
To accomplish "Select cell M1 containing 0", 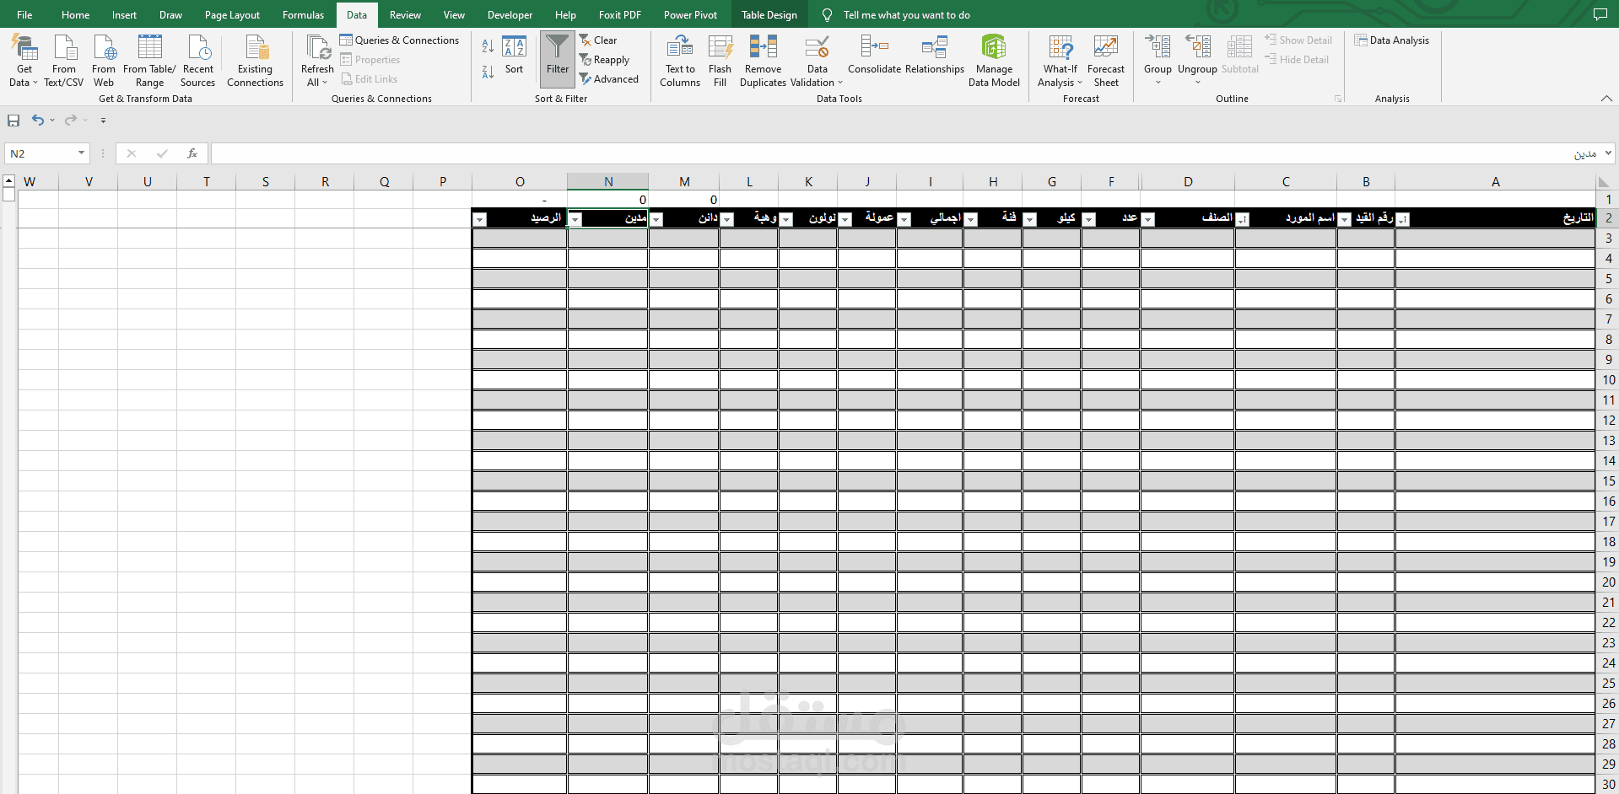I will tap(684, 200).
